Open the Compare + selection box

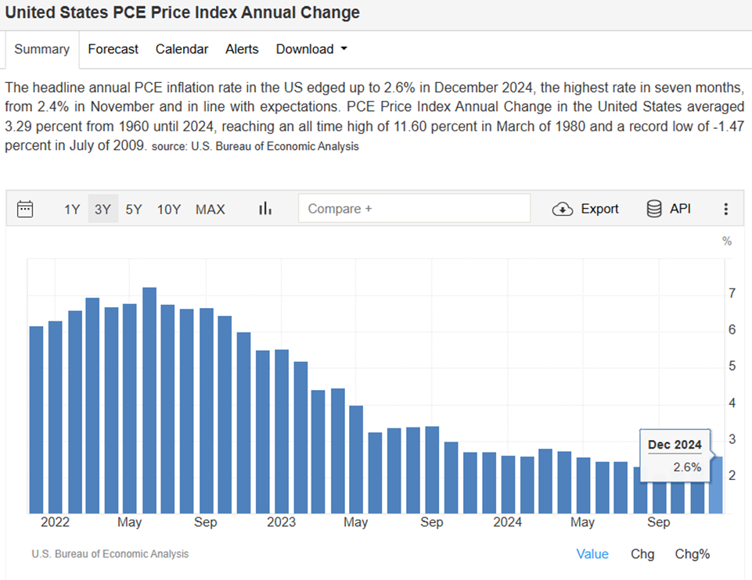point(414,209)
